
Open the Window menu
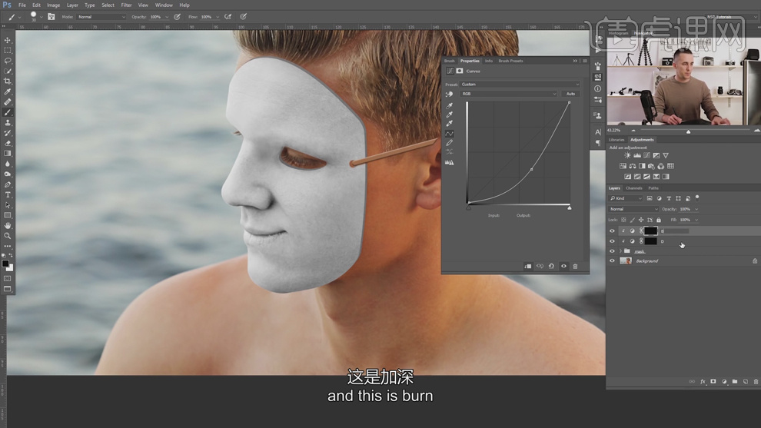click(164, 5)
